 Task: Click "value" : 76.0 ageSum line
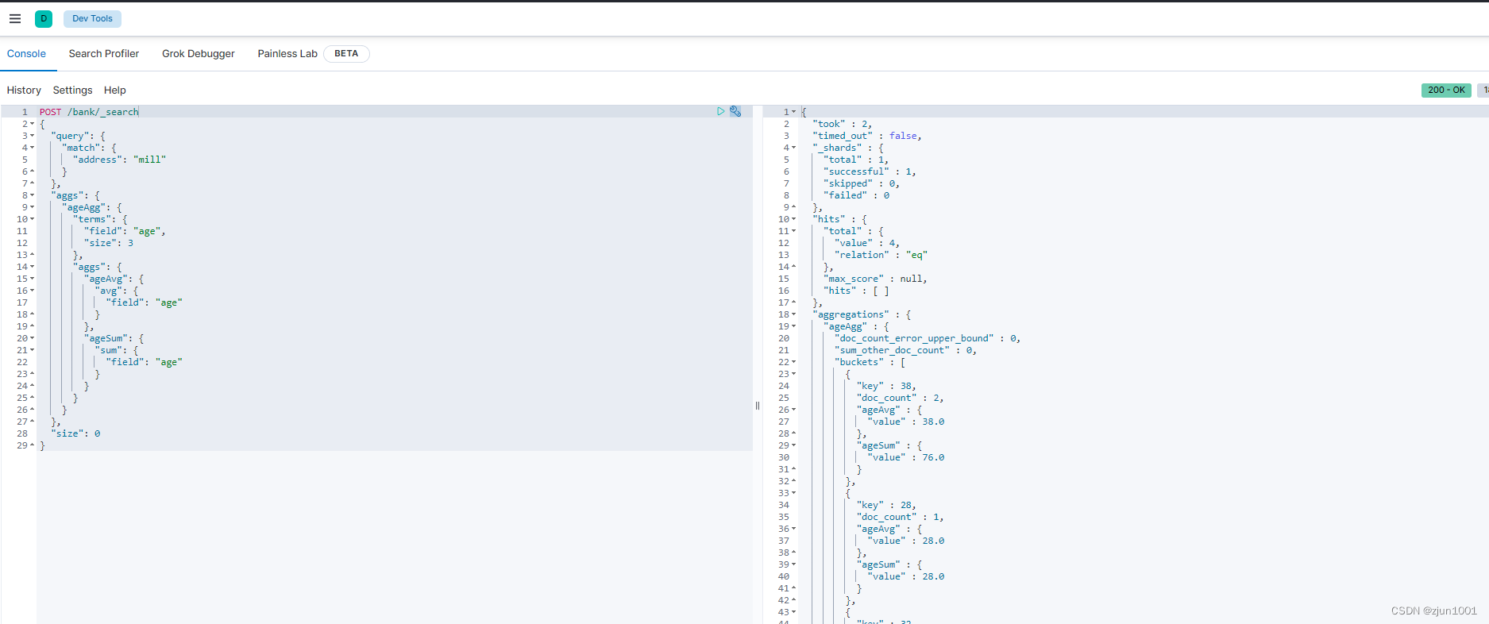coord(906,457)
